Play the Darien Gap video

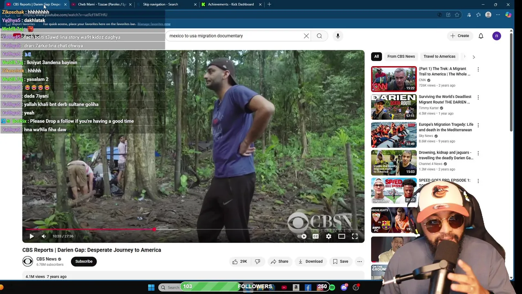[32, 236]
